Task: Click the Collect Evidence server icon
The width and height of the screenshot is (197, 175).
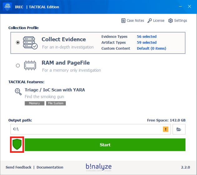Action: (31, 43)
